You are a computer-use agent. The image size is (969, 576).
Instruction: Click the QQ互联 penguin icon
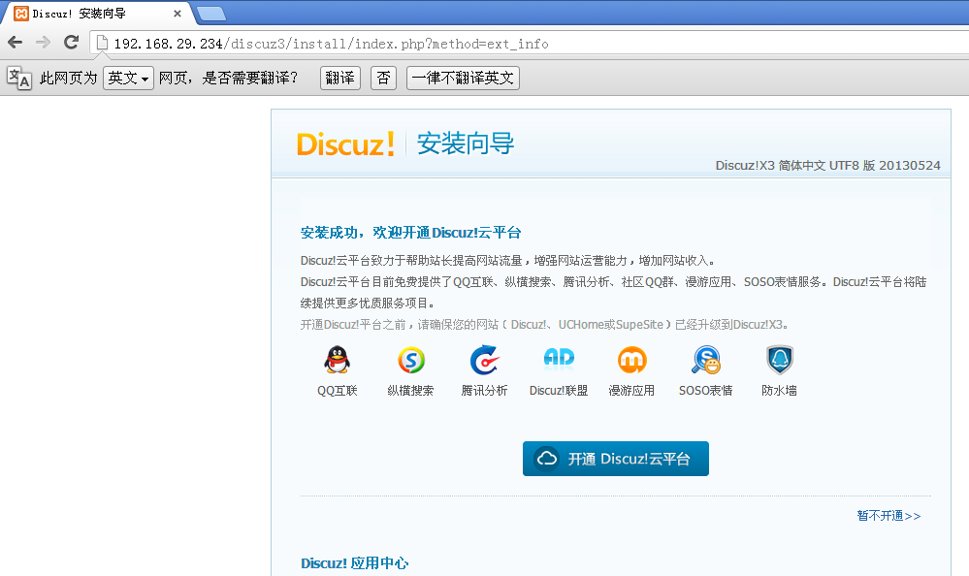[337, 360]
